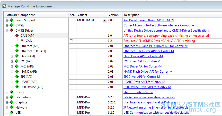
Task: Expand the MCI (API) node
Action: (12, 66)
